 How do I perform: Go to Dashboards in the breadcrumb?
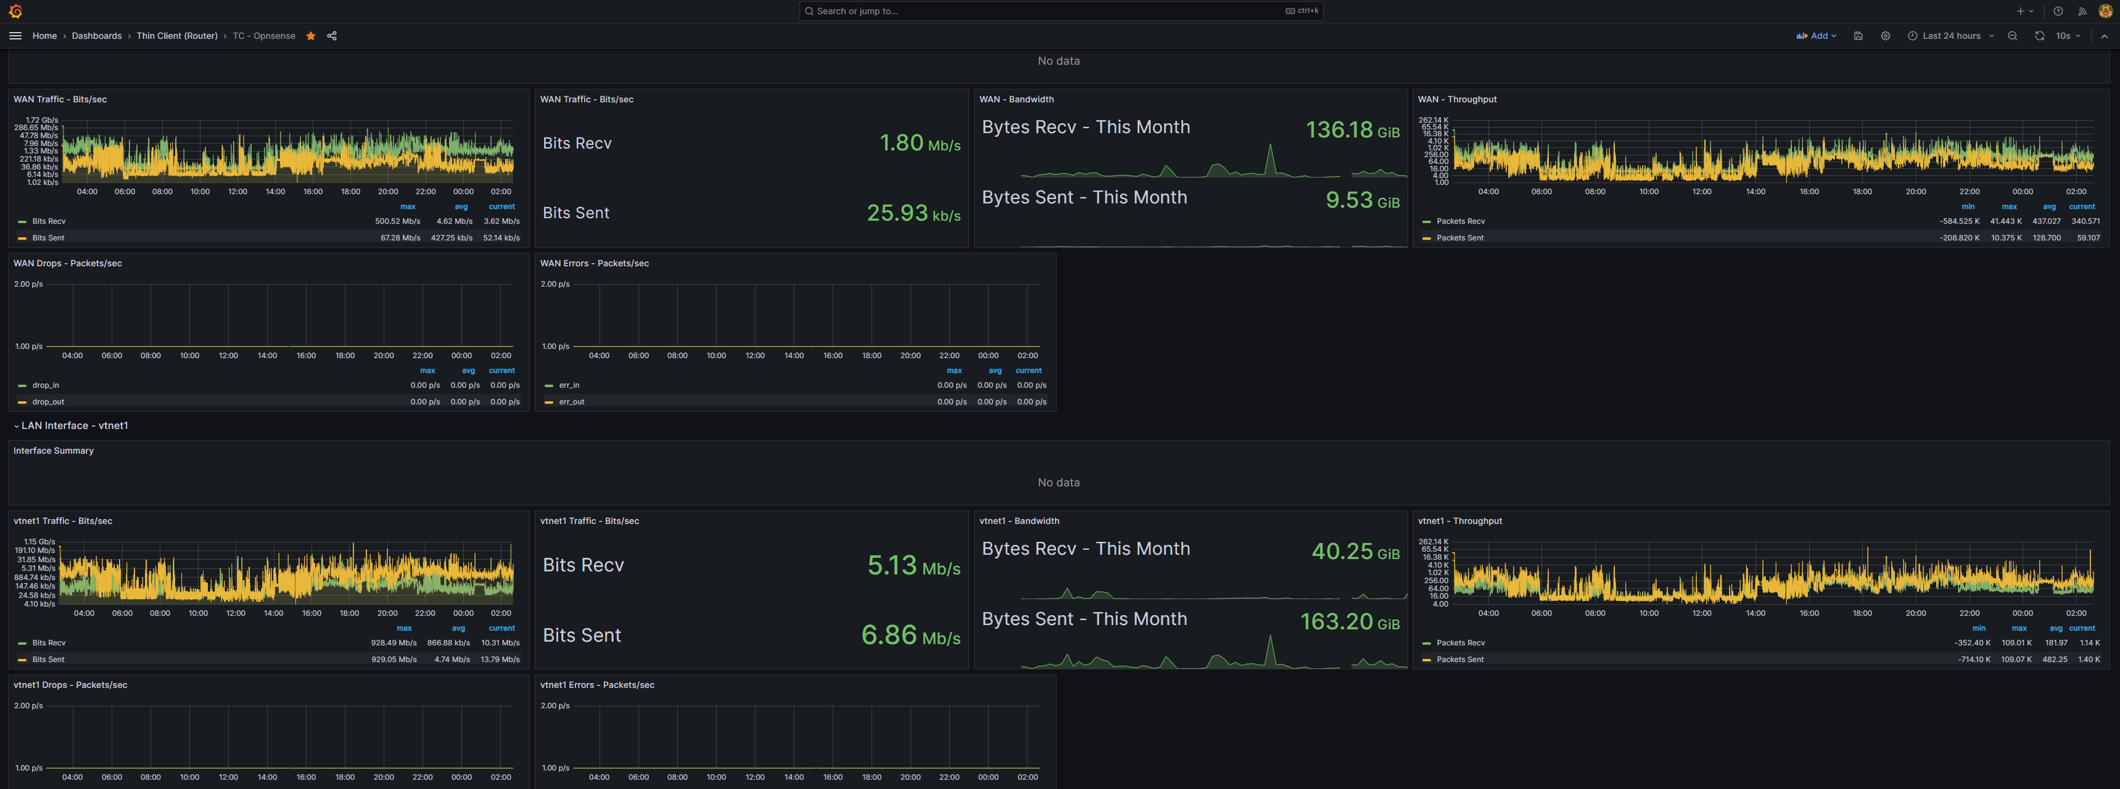click(x=96, y=36)
